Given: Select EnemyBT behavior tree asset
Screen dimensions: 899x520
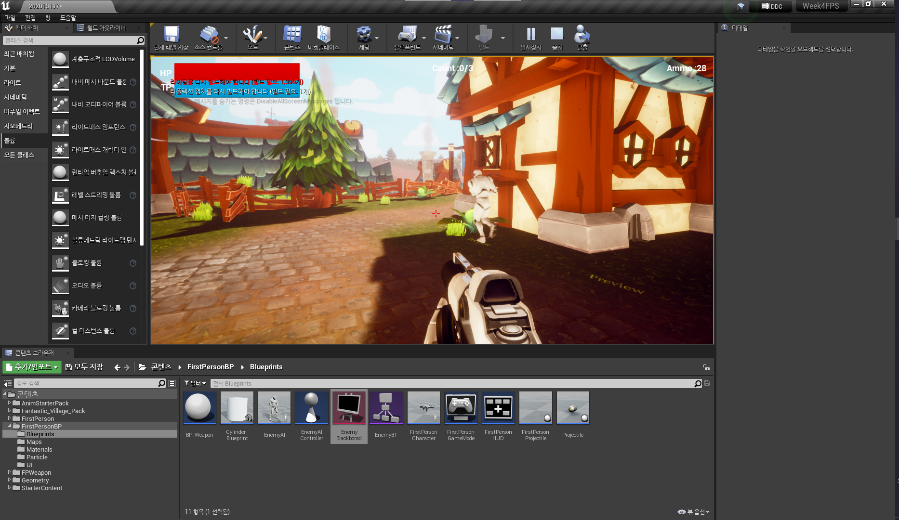Looking at the screenshot, I should [386, 416].
